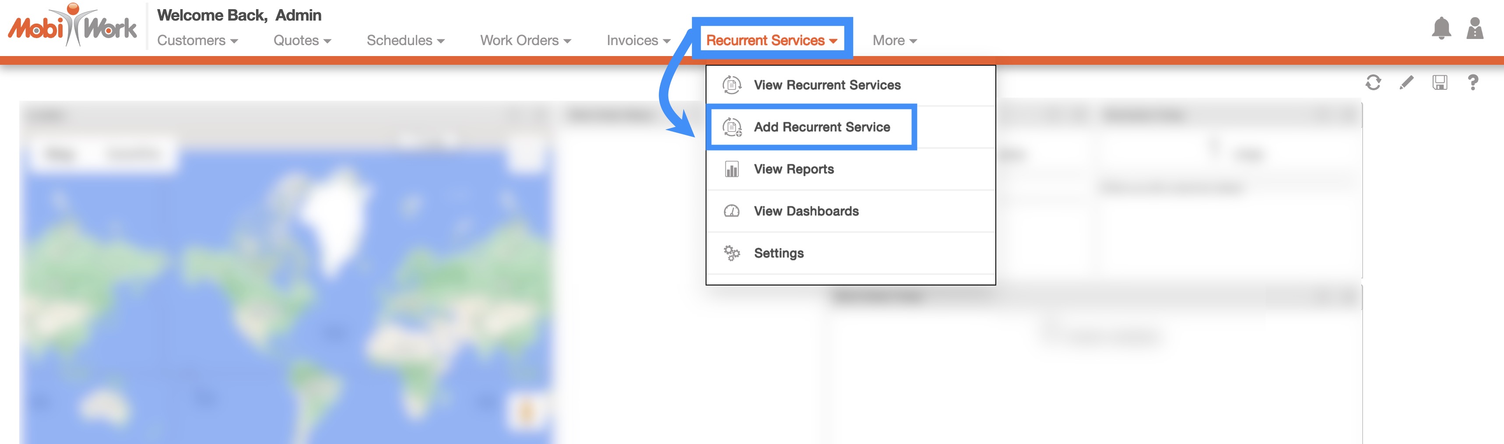The height and width of the screenshot is (444, 1504).
Task: Collapse the Recurrent Services menu
Action: pos(771,40)
